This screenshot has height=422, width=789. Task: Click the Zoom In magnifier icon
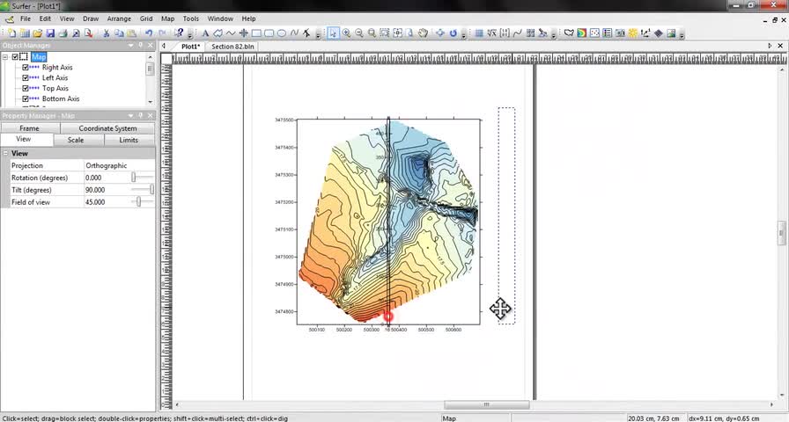point(346,33)
